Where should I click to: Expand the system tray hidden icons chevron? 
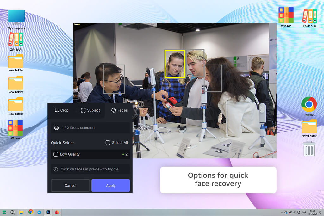(282, 212)
